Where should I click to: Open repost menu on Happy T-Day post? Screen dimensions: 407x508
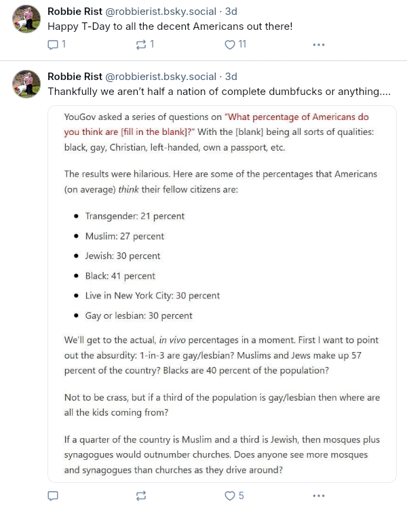click(141, 45)
